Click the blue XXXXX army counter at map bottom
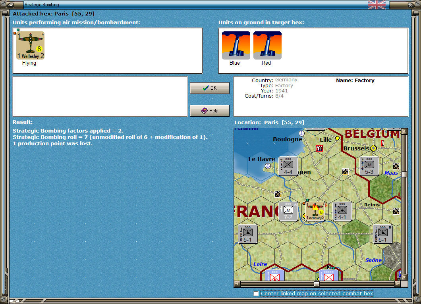 329,275
